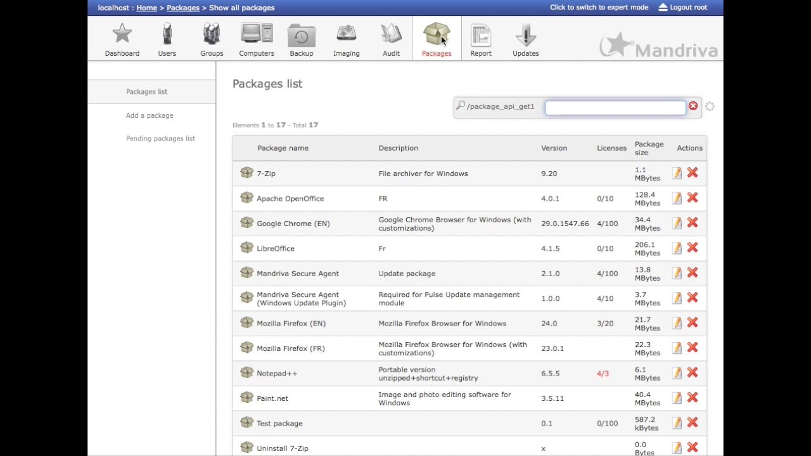The height and width of the screenshot is (456, 811).
Task: Open the Updates module
Action: [526, 39]
